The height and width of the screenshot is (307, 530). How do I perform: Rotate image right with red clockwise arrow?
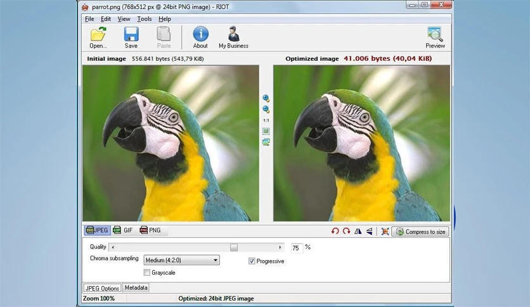pos(346,232)
